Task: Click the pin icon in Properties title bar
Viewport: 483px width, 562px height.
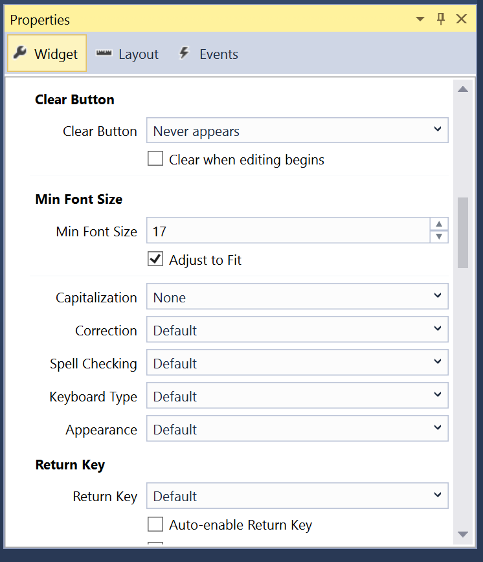Action: click(441, 19)
